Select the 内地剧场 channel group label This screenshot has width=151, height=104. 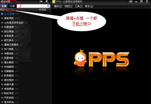(9, 67)
